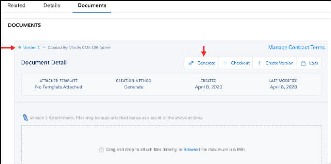Open Manage Contract Terms

point(296,48)
